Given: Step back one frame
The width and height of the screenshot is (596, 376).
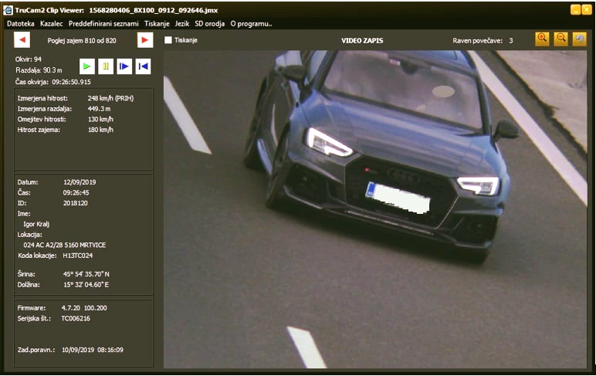Looking at the screenshot, I should pos(143,66).
